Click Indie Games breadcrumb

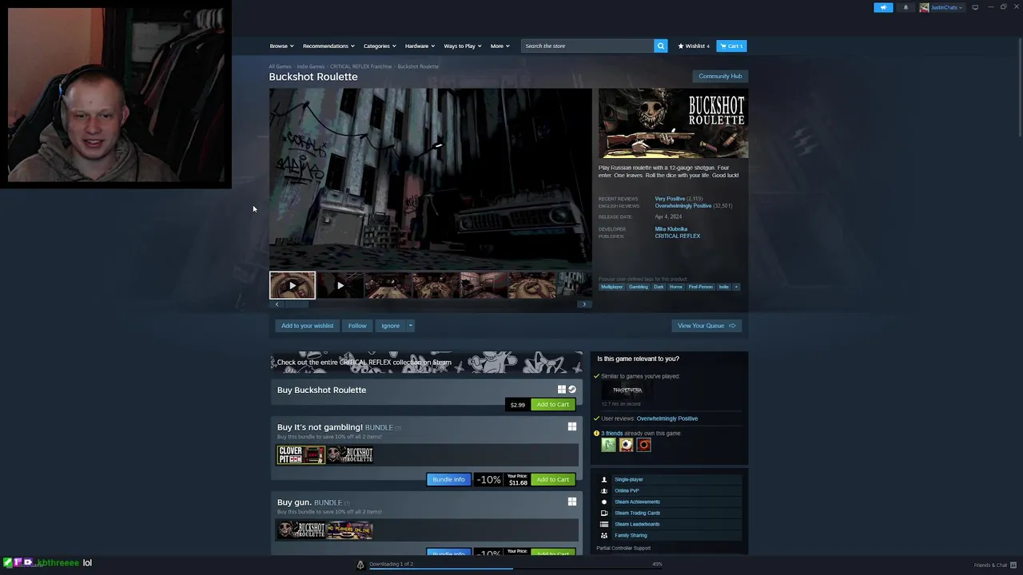click(310, 66)
